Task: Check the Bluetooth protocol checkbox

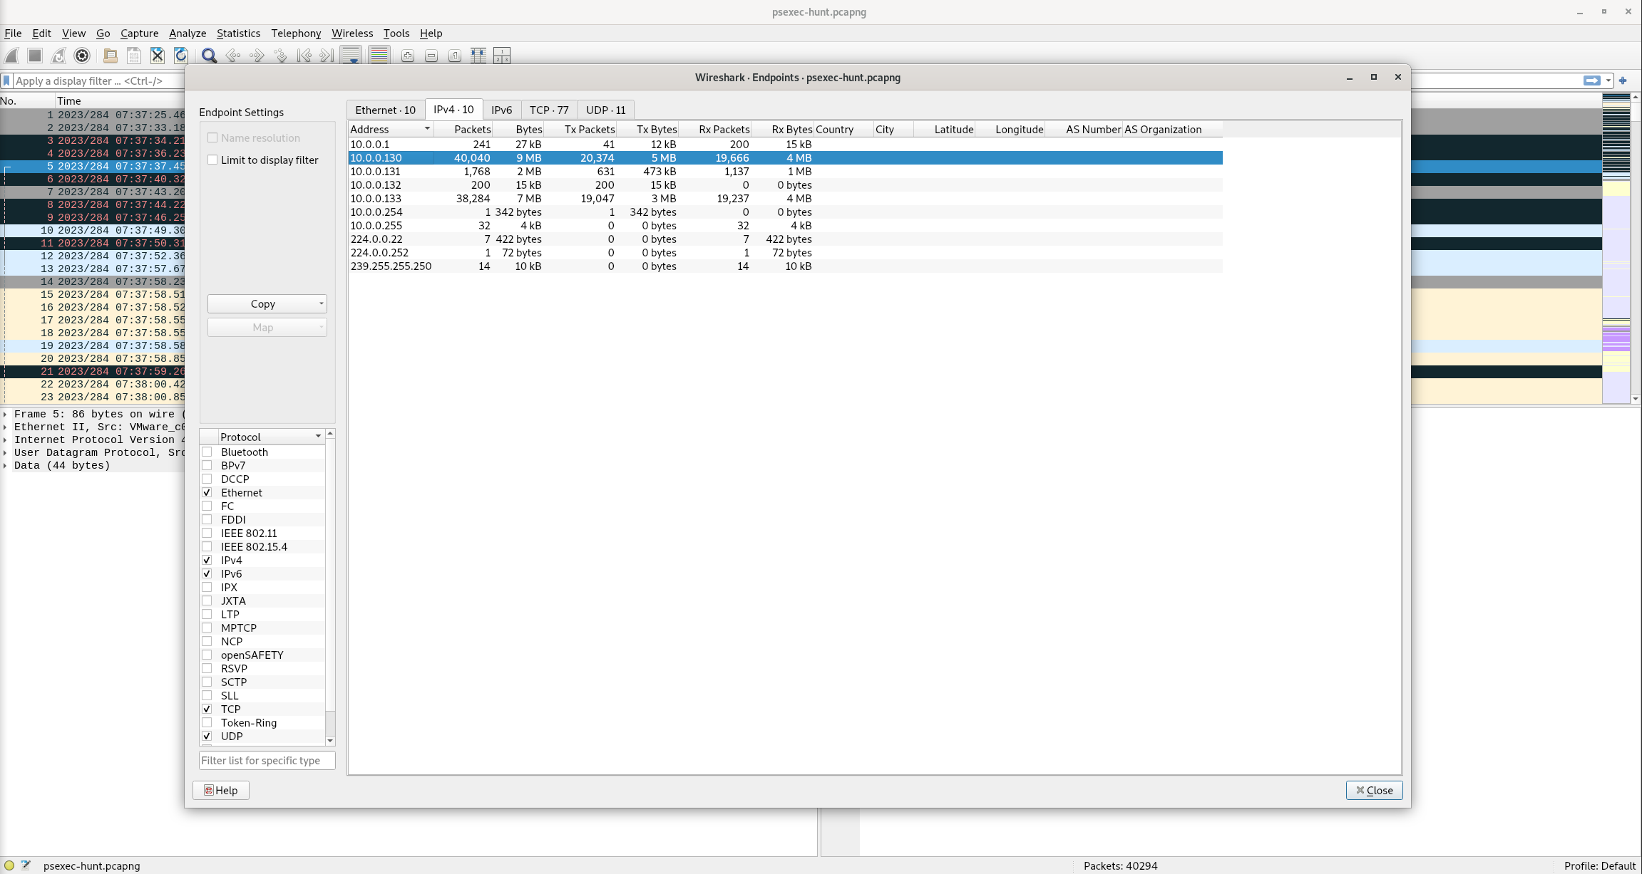Action: pyautogui.click(x=207, y=452)
